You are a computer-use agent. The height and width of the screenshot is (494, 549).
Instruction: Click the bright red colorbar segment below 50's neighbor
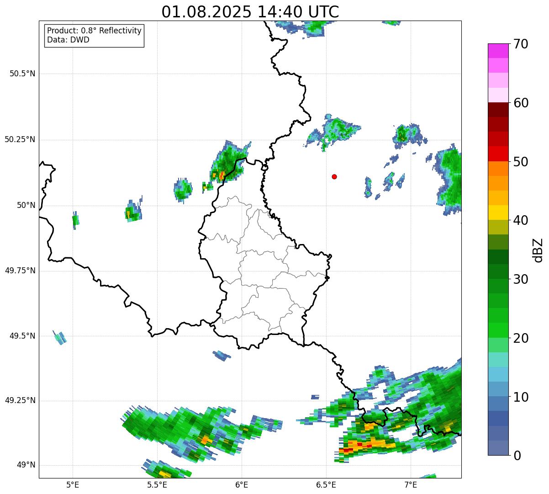tap(498, 154)
